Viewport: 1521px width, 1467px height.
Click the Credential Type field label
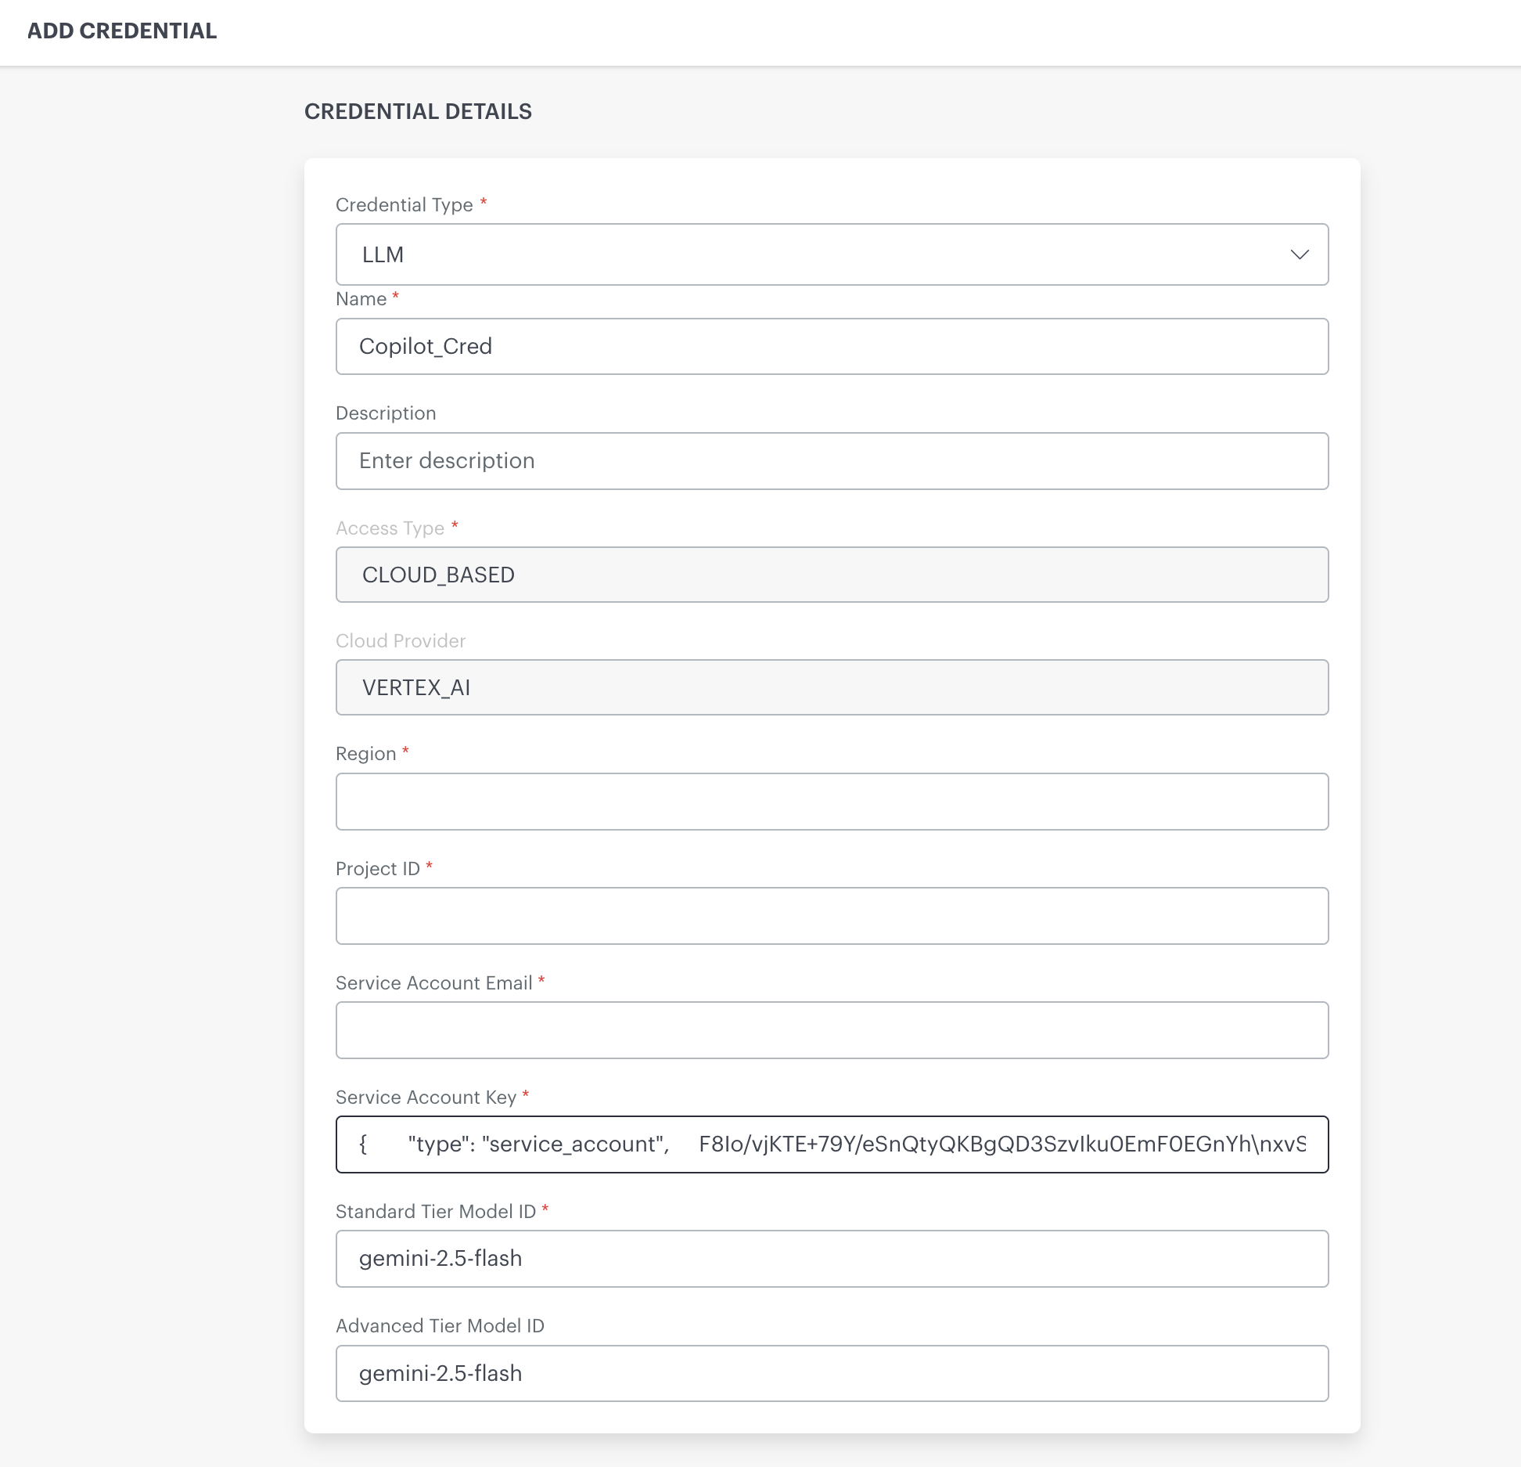click(404, 205)
